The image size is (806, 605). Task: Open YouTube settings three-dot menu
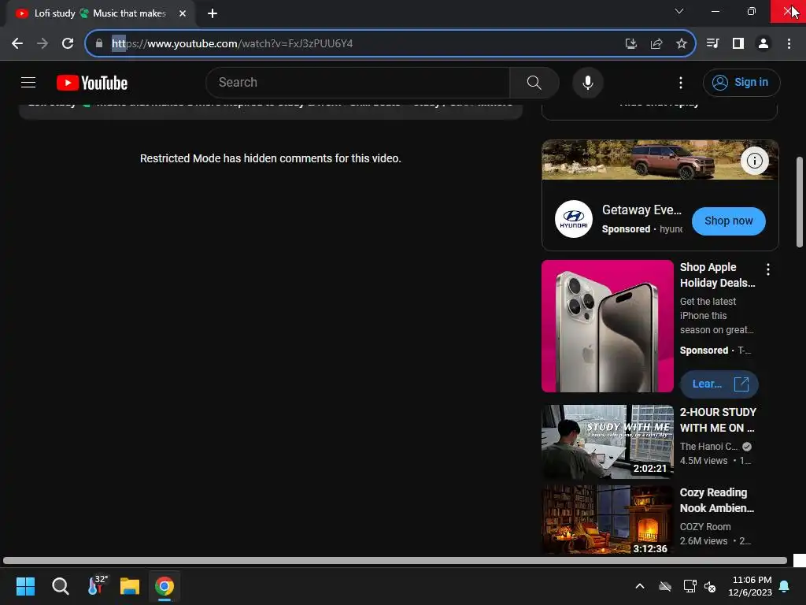point(681,82)
